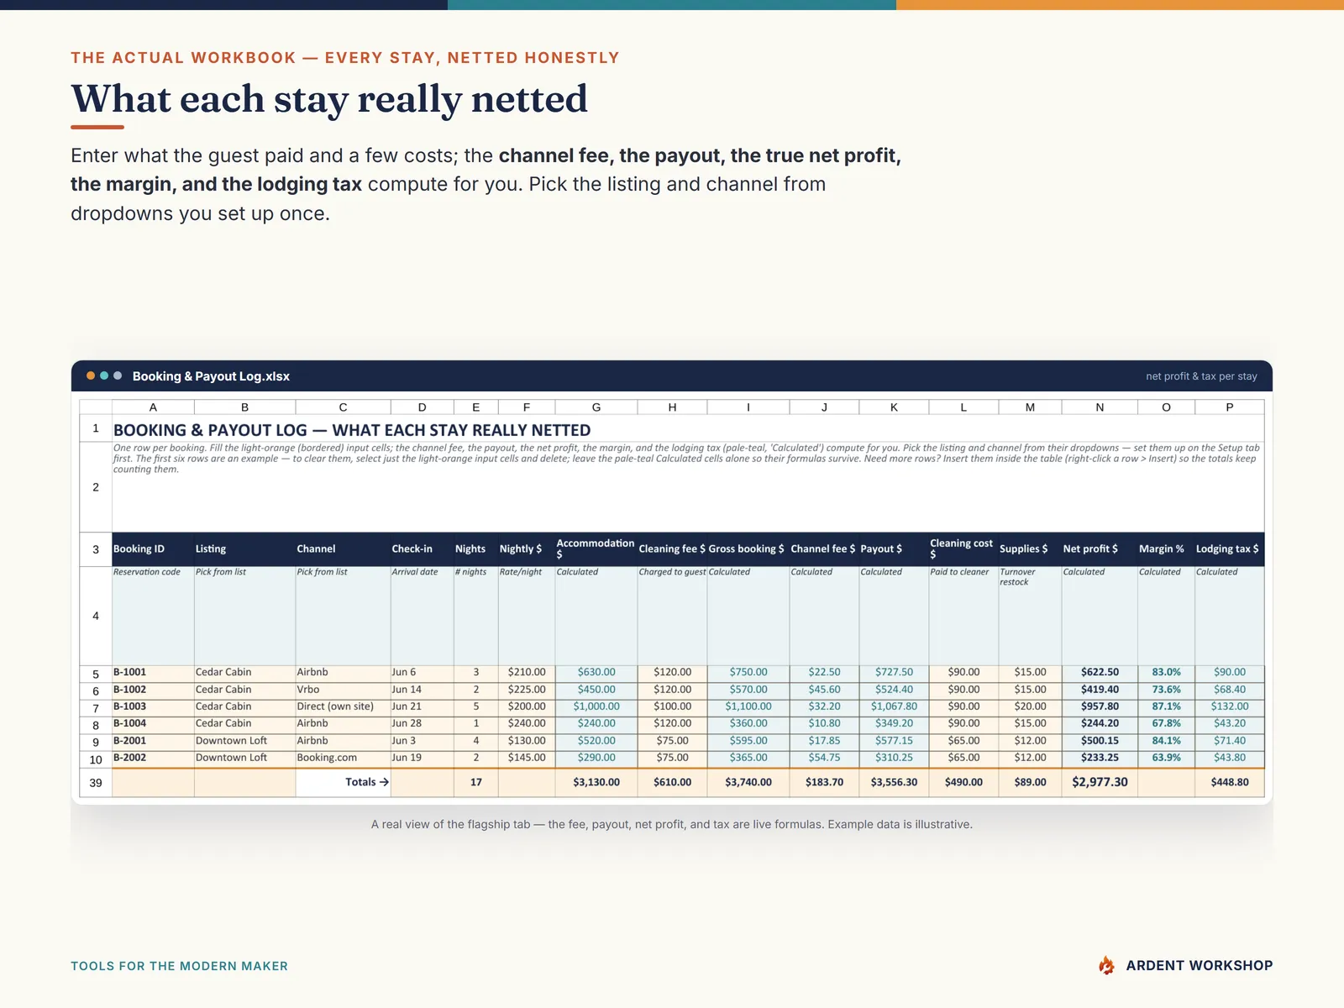
Task: Click total nights value 17
Action: pyautogui.click(x=475, y=782)
